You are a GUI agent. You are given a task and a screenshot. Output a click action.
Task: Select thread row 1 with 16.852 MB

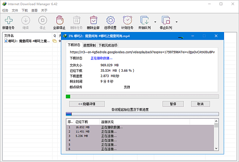[x=112, y=127]
